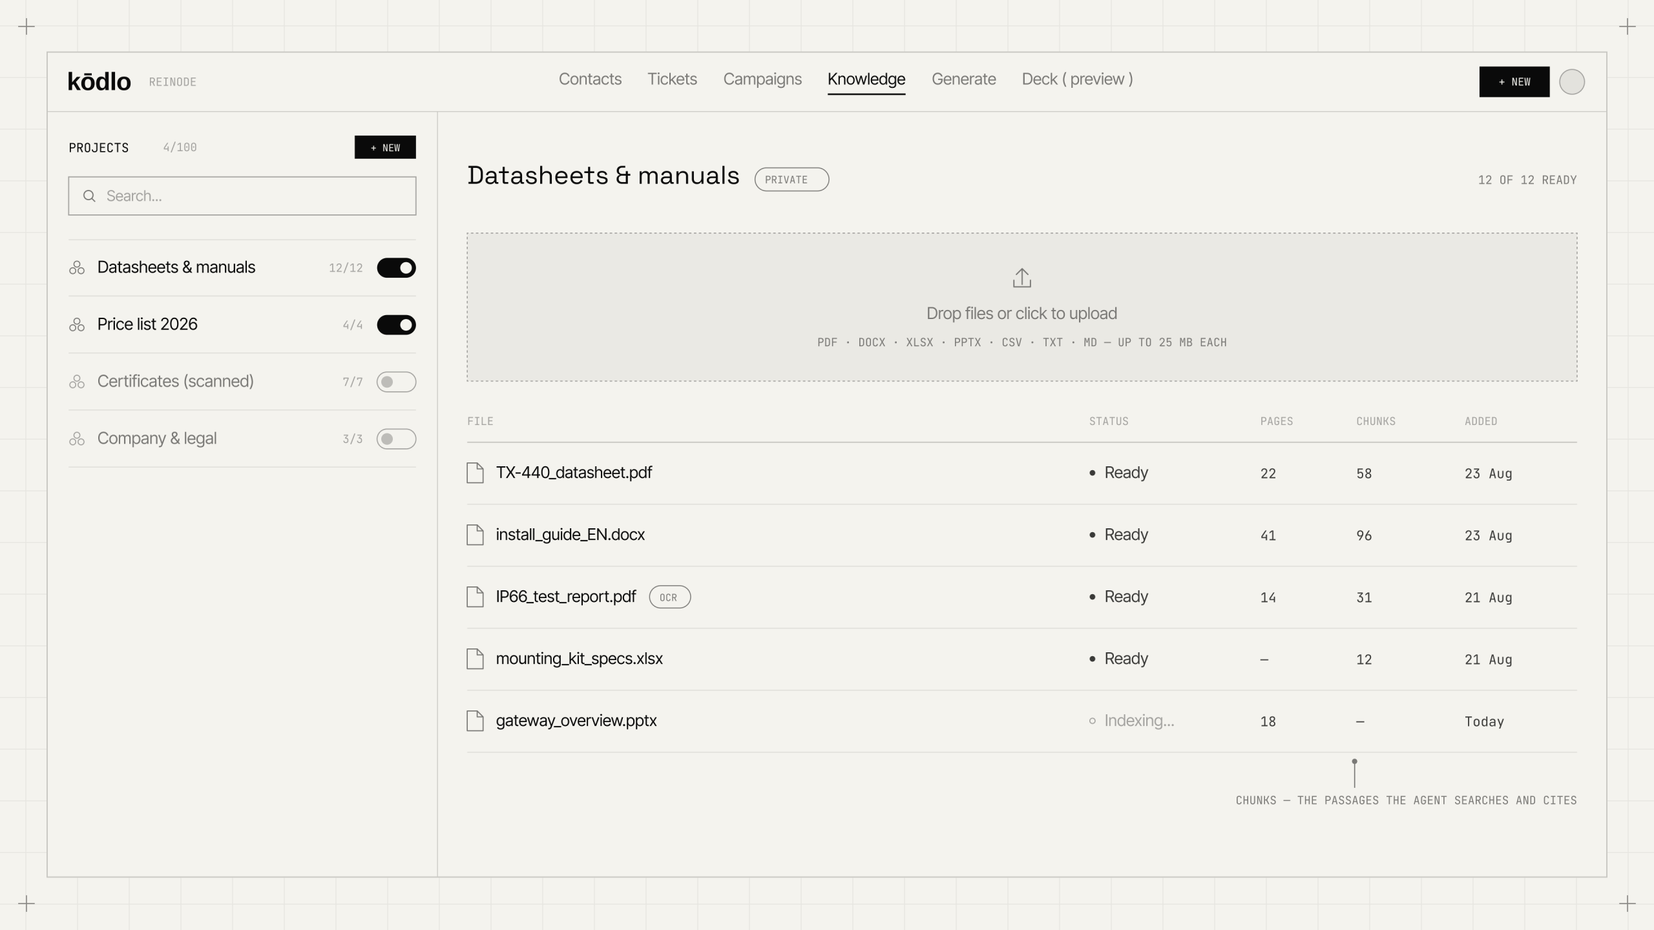Click the drop files upload area
The height and width of the screenshot is (930, 1654).
[x=1021, y=307]
